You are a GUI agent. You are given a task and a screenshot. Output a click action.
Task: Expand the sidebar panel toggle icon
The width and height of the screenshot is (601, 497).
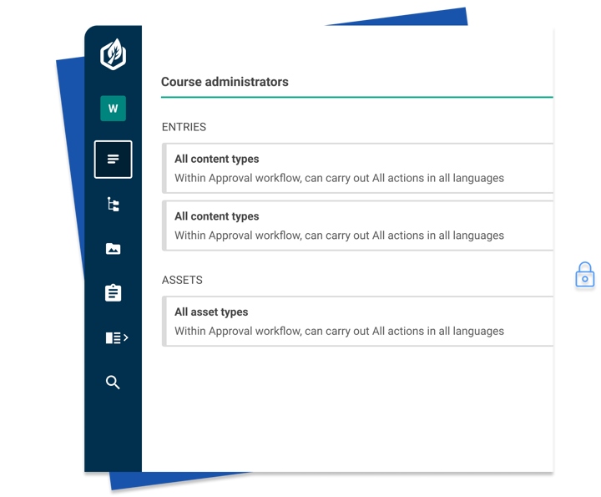pos(117,337)
